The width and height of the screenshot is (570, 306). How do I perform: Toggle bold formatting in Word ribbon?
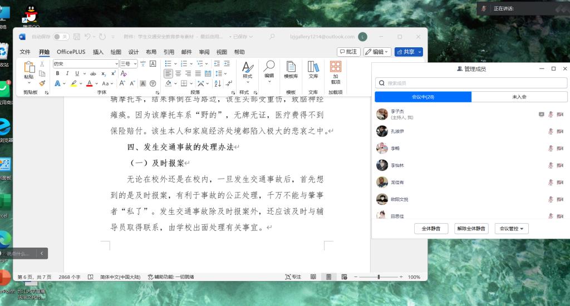pos(57,73)
